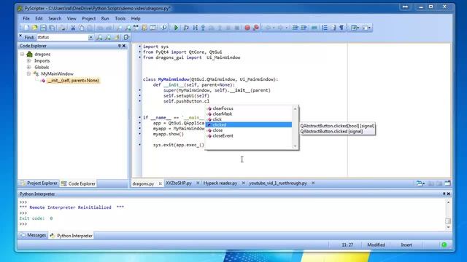Switch to the Messages tab
Screen dimensions: 467x262
(x=34, y=235)
